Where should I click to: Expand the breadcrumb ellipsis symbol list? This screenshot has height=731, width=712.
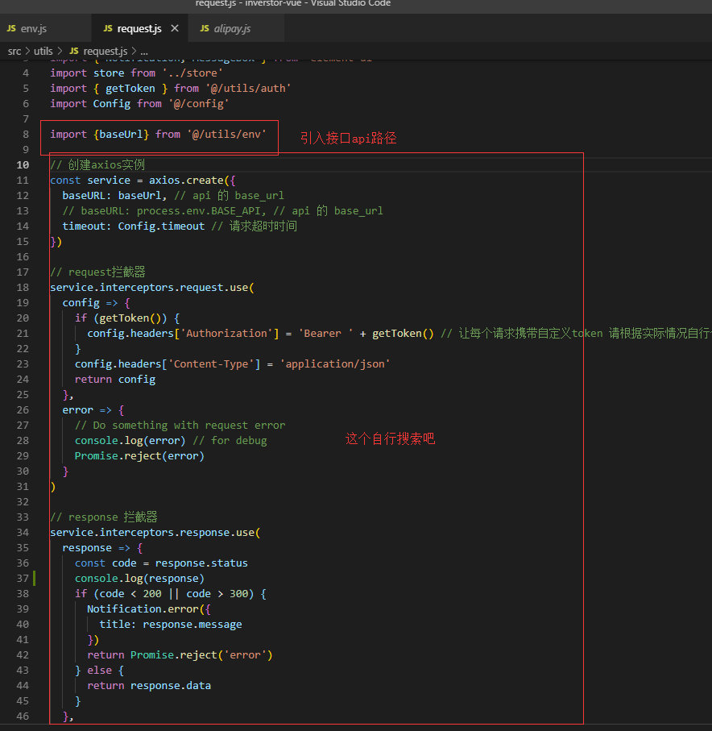pos(144,51)
